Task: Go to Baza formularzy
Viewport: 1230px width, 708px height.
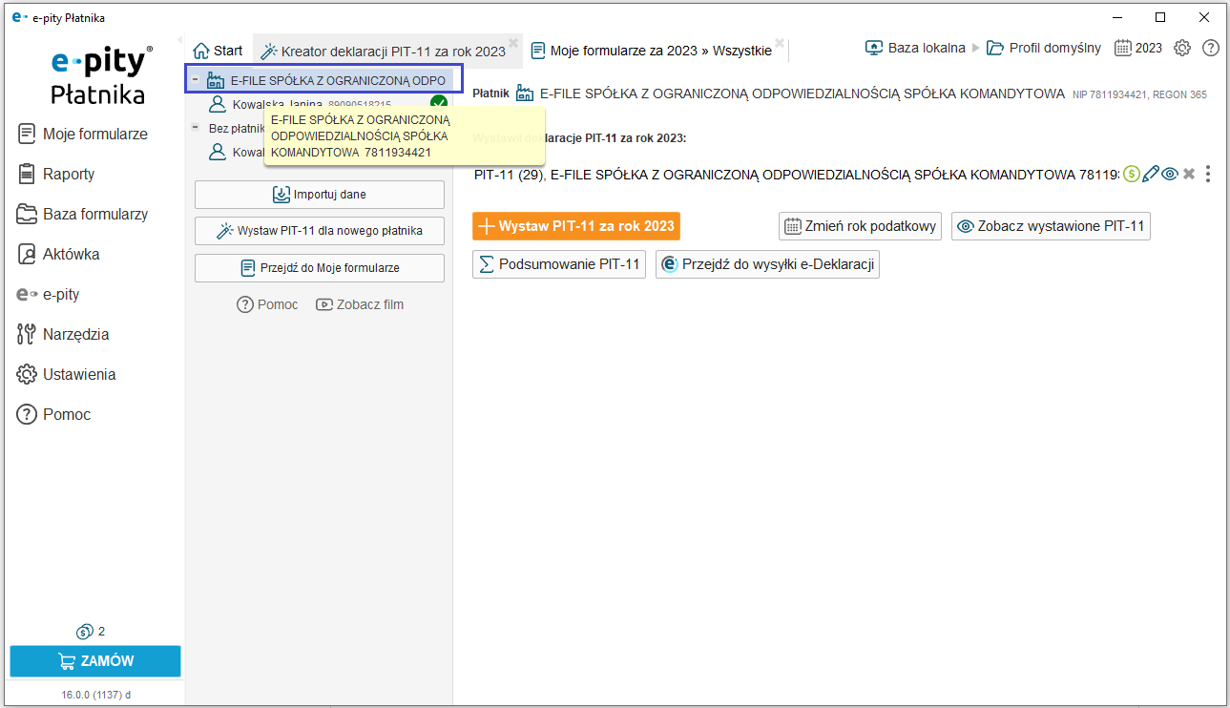Action: coord(82,215)
